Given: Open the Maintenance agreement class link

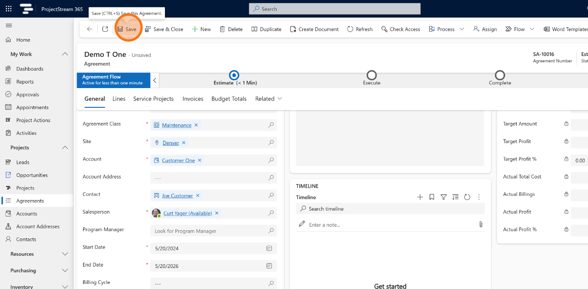Looking at the screenshot, I should tap(176, 125).
